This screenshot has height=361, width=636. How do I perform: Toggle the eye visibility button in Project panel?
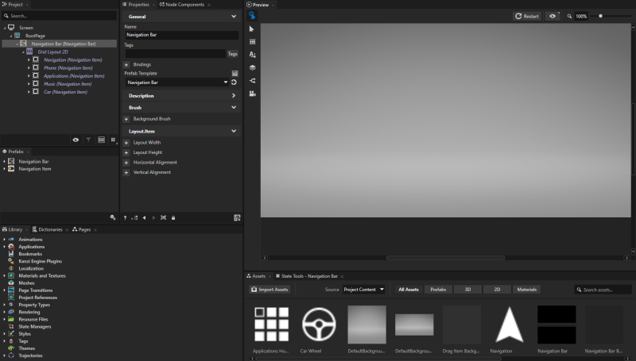pos(76,140)
